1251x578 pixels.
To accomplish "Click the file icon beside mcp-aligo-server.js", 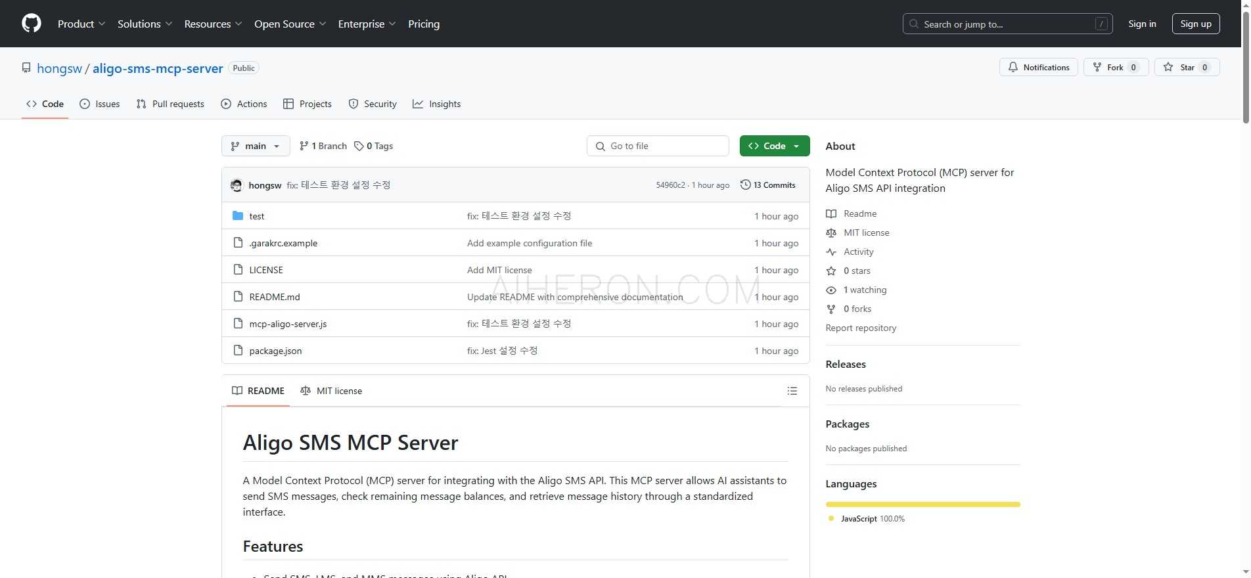I will [x=238, y=323].
